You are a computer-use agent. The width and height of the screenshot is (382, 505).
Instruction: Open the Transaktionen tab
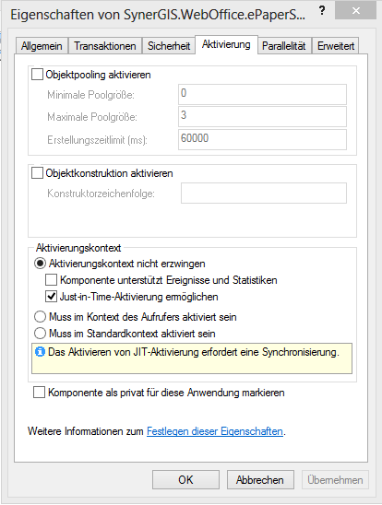(105, 46)
